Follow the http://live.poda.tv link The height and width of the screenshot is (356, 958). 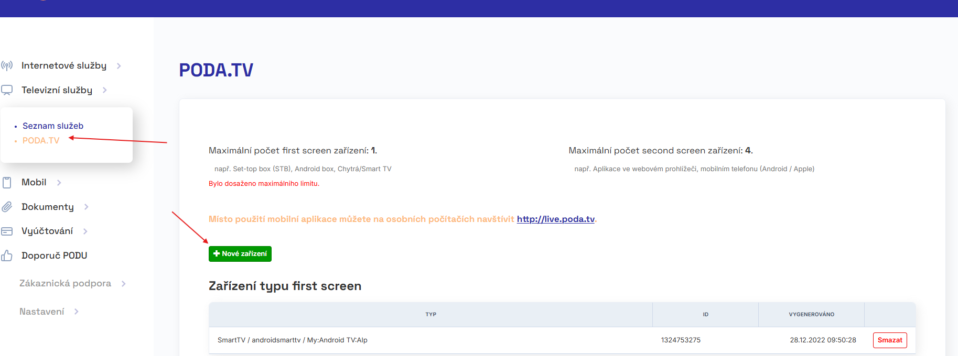pos(556,219)
